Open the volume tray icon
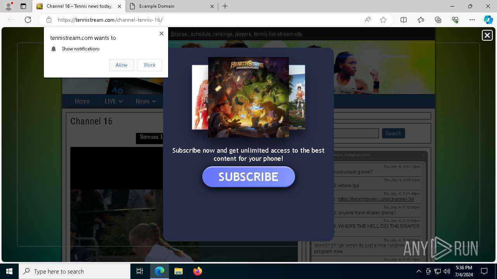497x279 pixels. point(447,271)
